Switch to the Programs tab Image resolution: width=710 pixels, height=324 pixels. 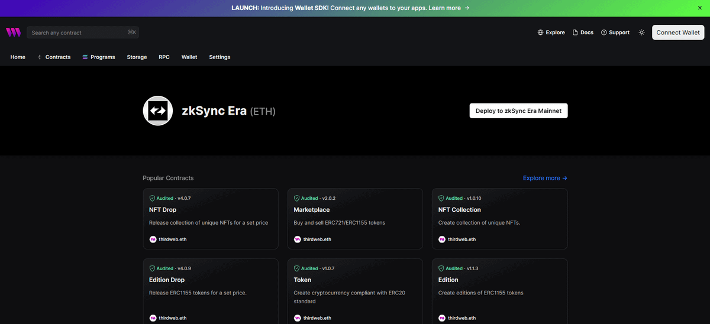coord(98,57)
